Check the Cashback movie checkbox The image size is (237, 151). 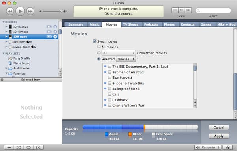click(110, 100)
